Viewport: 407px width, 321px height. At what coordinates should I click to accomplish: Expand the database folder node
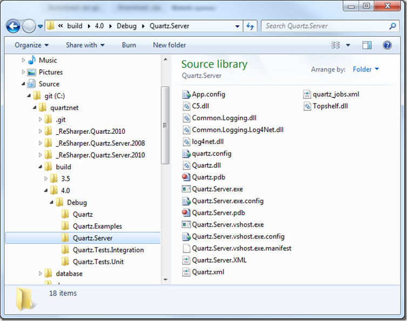click(40, 274)
